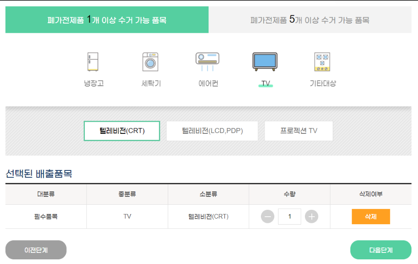Image resolution: width=418 pixels, height=264 pixels.
Task: Select the refrigerator (냉장고) icon
Action: 93,62
